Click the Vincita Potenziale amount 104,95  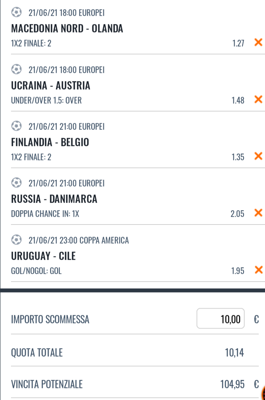[x=233, y=385]
